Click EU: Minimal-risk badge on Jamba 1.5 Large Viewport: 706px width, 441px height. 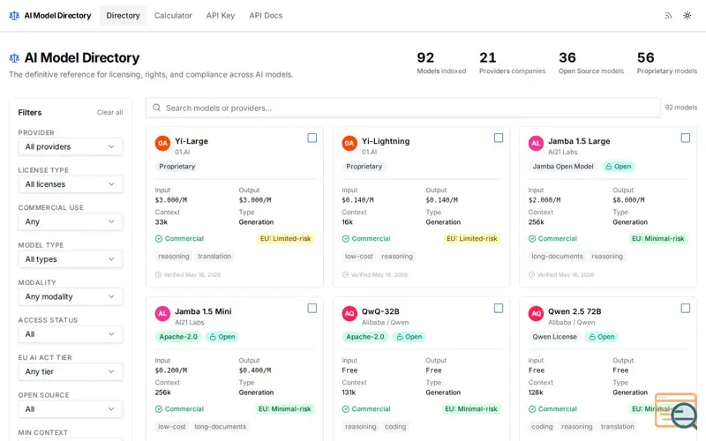pos(657,239)
